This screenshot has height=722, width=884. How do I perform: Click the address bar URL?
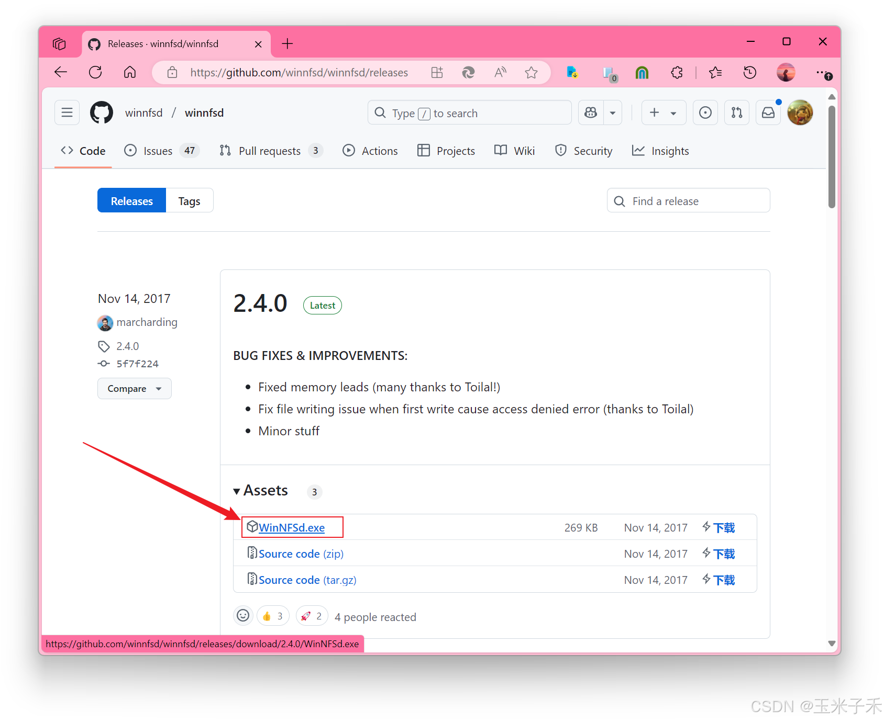point(299,73)
